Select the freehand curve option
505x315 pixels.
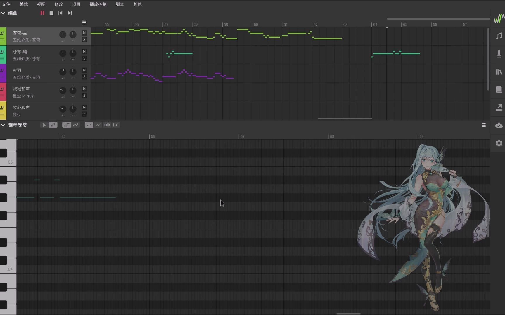[98, 125]
